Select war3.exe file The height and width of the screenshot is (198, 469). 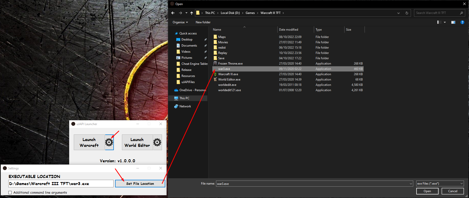click(288, 69)
